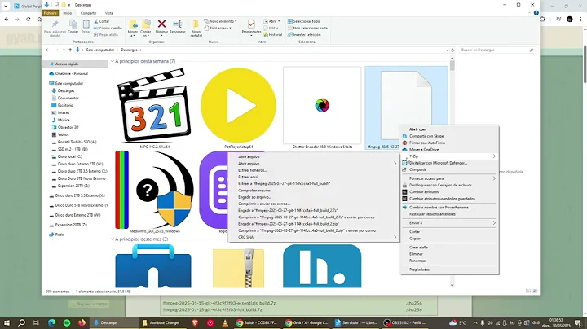
Task: Select the PotPlayerSetup64 yellow play icon
Action: 238,105
